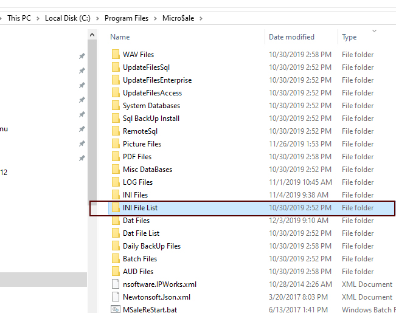This screenshot has height=313, width=396.
Task: Select the MSaleReStart.bat file icon
Action: coord(116,309)
